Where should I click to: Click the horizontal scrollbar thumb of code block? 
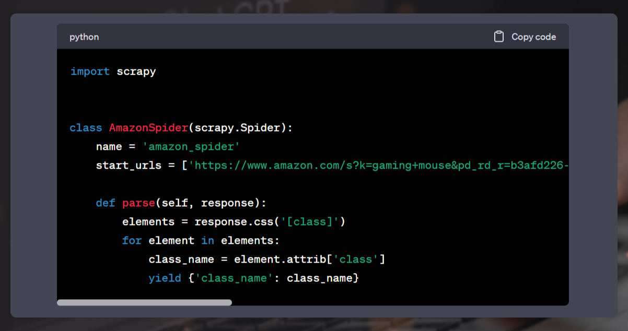[x=144, y=302]
